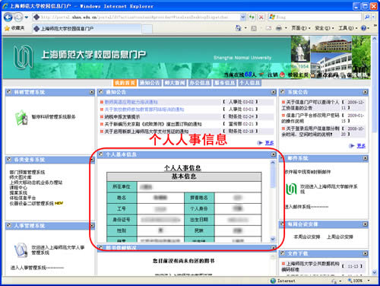Click the 校园主页 link in the banner
This screenshot has width=380, height=286.
(298, 75)
